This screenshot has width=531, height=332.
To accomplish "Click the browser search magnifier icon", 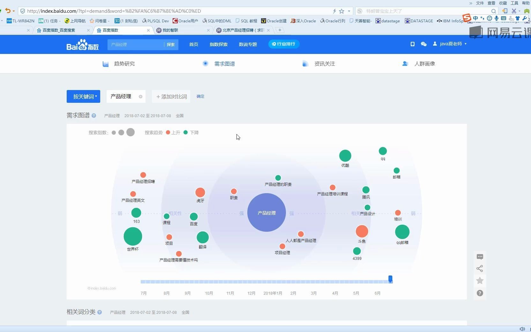I will (x=494, y=11).
